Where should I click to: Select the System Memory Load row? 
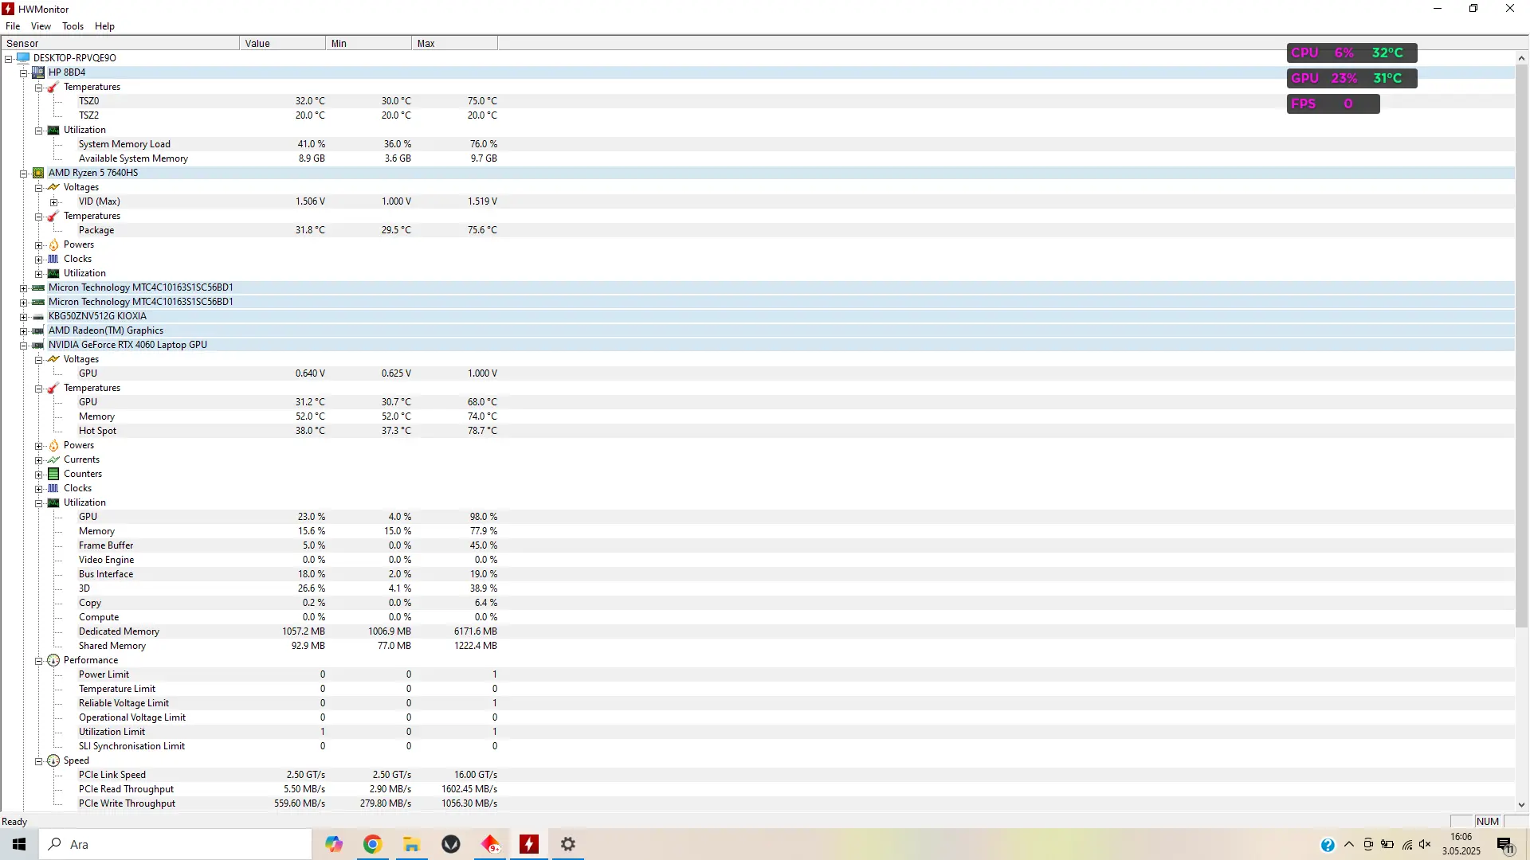[x=757, y=144]
